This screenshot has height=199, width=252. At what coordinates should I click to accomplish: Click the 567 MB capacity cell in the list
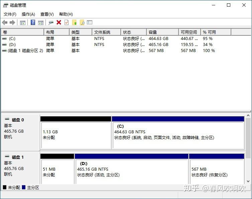coord(156,51)
